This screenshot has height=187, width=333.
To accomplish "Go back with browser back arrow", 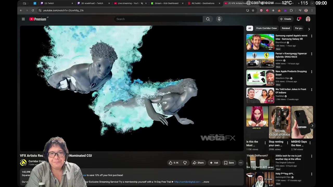I will [x=21, y=10].
